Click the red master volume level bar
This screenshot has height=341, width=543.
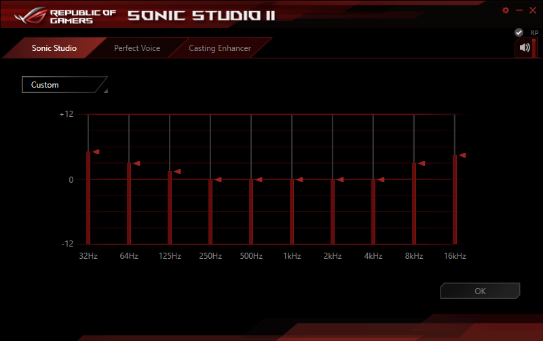coord(534,48)
